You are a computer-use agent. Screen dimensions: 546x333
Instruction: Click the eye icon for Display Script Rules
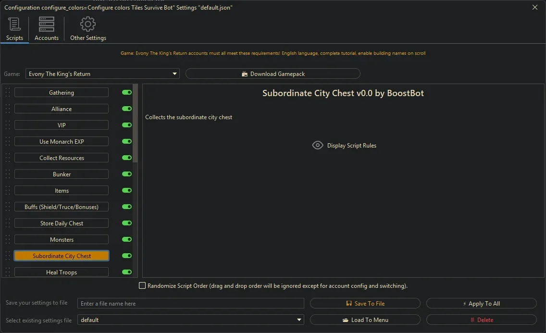[318, 145]
